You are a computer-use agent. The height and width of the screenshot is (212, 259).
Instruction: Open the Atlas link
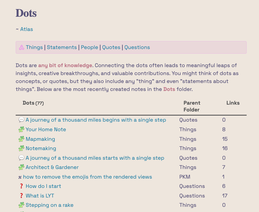click(27, 29)
